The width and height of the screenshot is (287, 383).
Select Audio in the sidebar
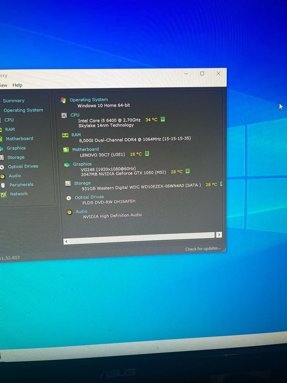(x=15, y=176)
